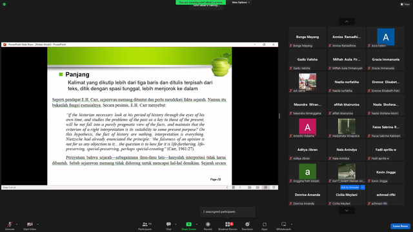Viewport: 413px width, 232px height.
Task: Expand chat options arrow beside Chat
Action: pyautogui.click(x=176, y=224)
